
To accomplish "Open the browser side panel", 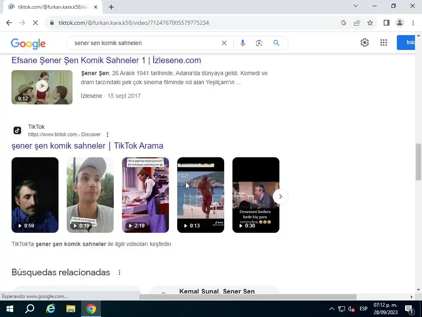I will pos(387,23).
